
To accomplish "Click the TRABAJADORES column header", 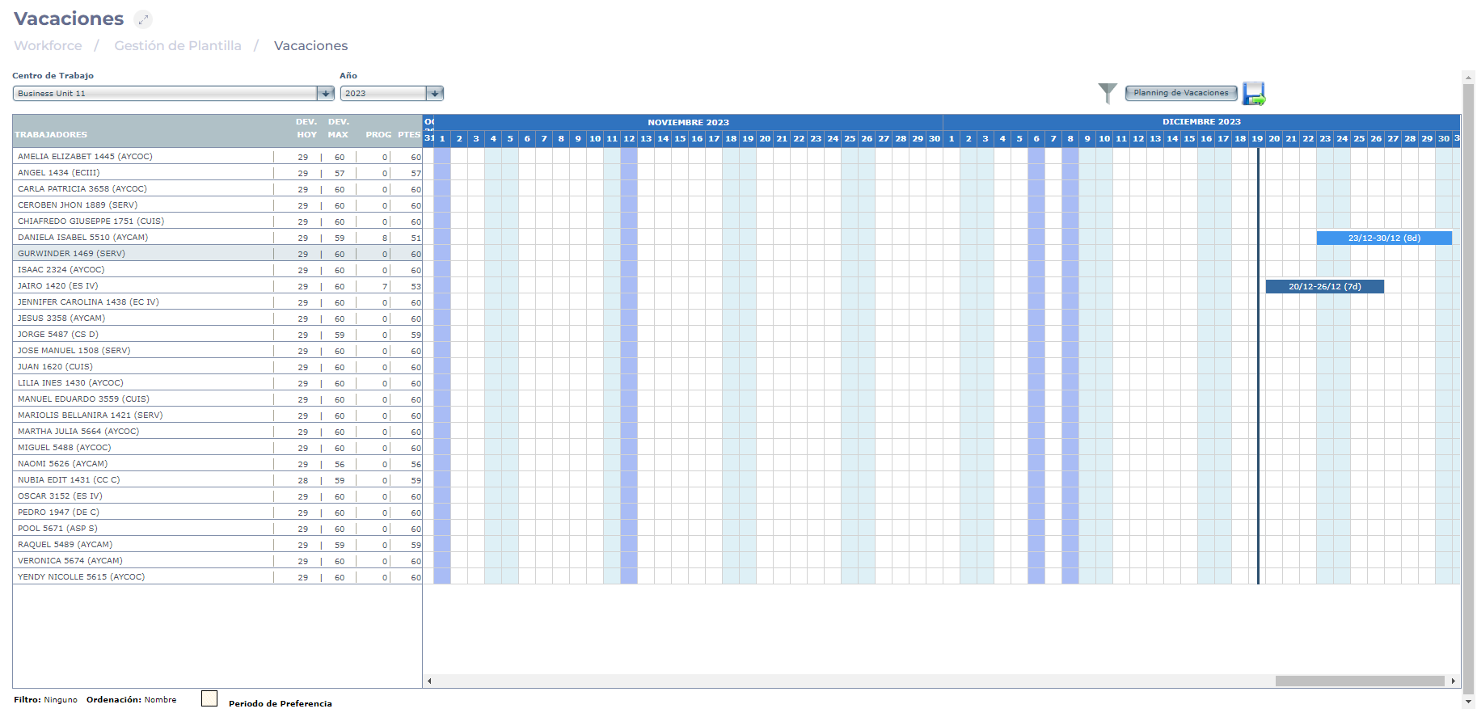I will [51, 134].
